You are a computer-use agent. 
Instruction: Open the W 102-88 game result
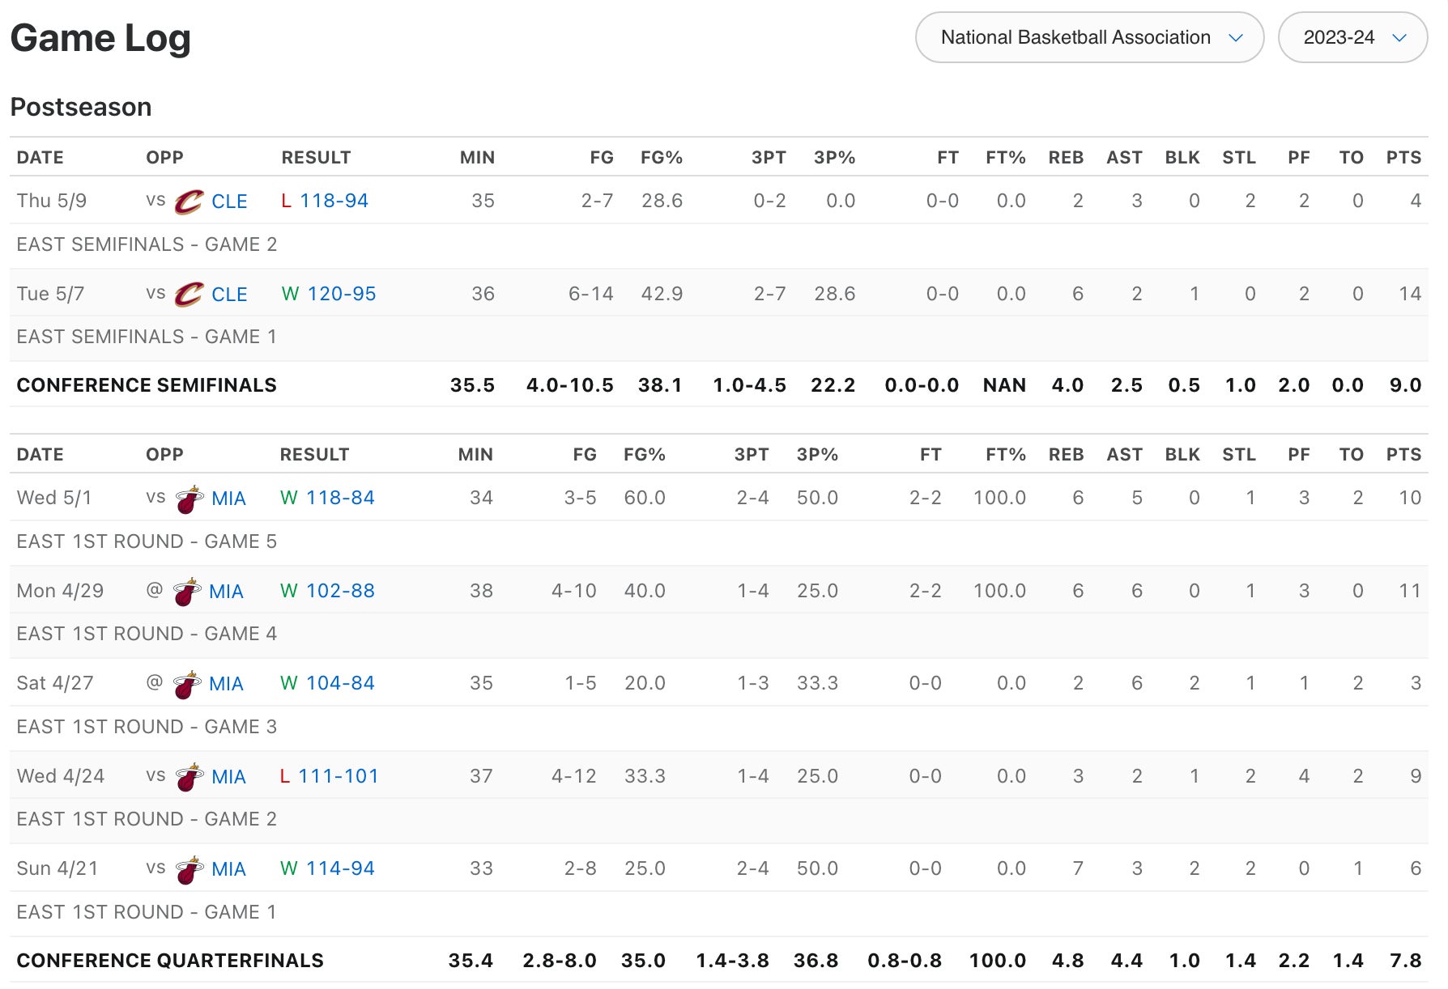pos(339,591)
